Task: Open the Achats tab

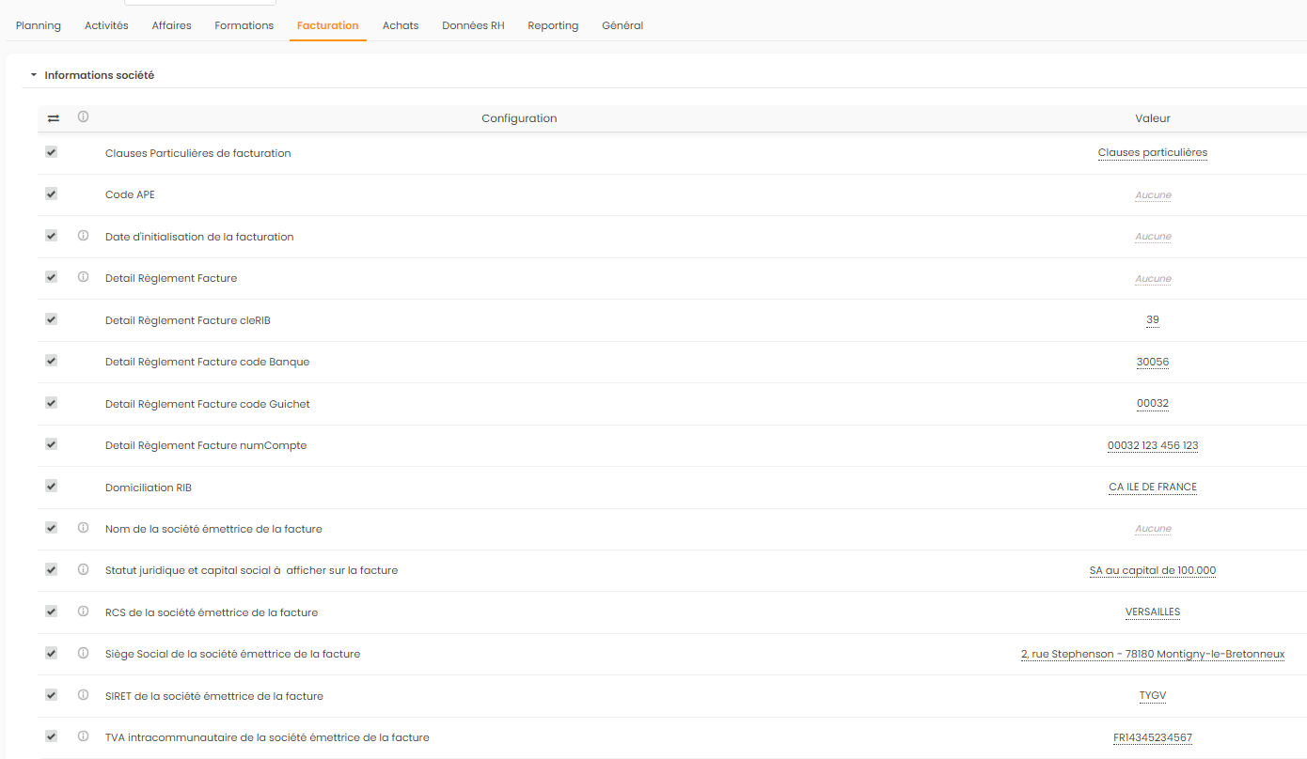Action: [x=401, y=25]
